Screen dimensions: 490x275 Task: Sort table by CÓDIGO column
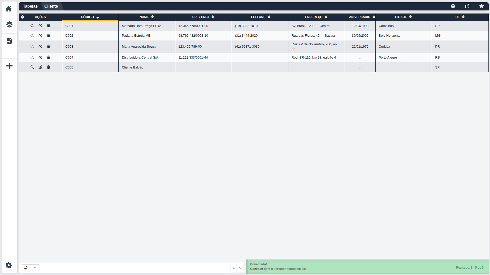(x=90, y=17)
